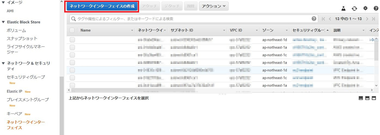The width and height of the screenshot is (380, 135).
Task: Open サブネット ID column dropdown arrow
Action: tap(224, 31)
